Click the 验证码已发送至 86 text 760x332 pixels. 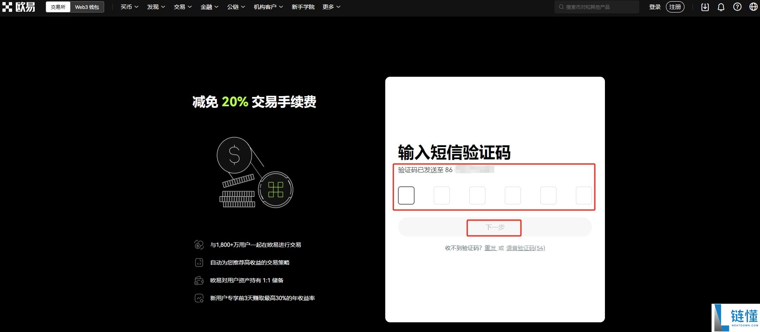425,170
